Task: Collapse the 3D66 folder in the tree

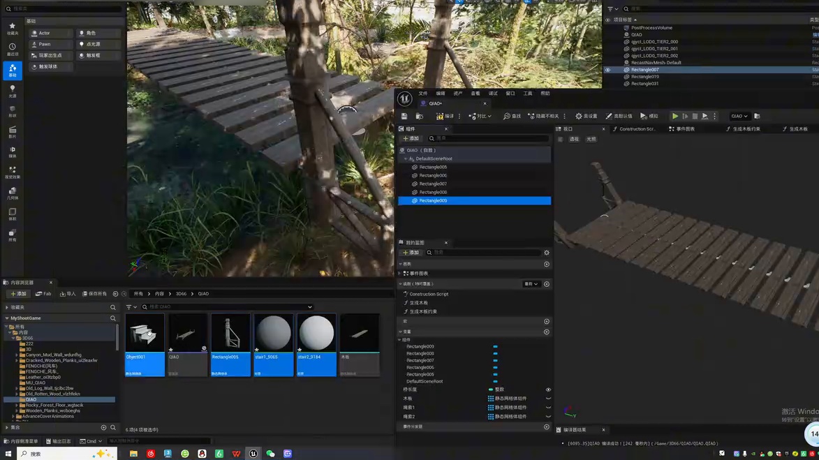Action: tap(13, 339)
